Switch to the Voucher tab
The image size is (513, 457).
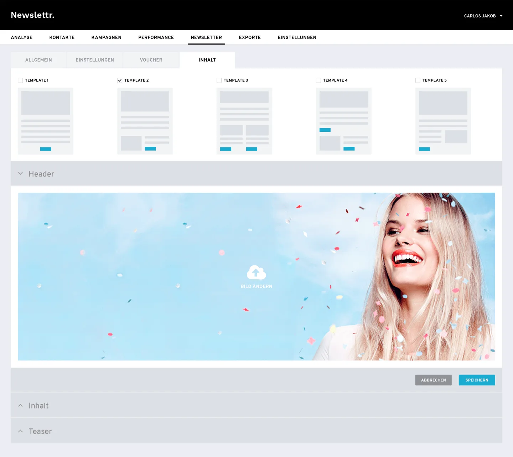point(151,60)
